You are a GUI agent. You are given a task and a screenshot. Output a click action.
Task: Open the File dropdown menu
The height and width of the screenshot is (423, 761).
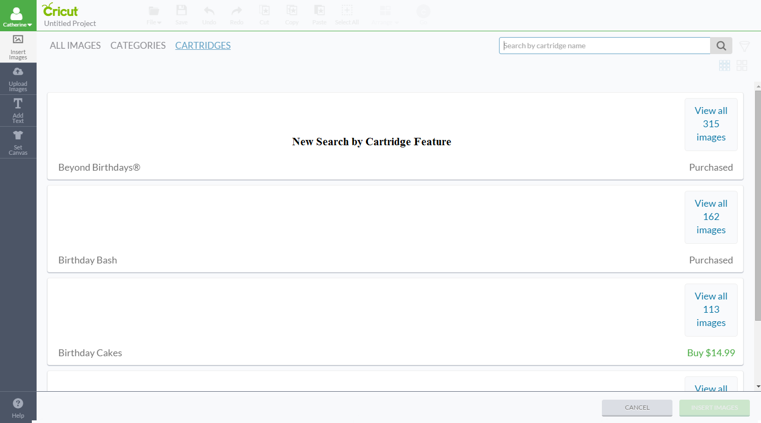click(x=154, y=15)
